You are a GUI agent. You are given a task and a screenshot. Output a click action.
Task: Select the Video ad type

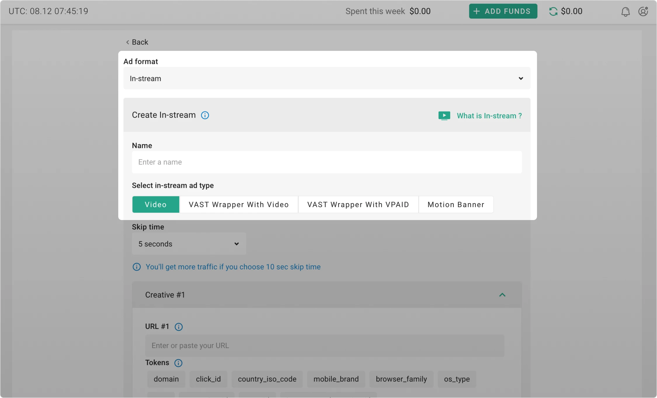(x=156, y=205)
